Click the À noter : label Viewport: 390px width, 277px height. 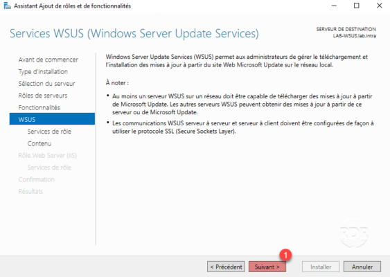117,83
